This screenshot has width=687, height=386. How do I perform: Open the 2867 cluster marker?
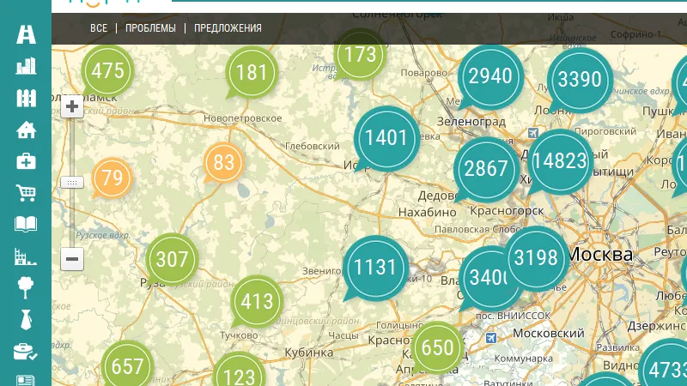tap(486, 169)
